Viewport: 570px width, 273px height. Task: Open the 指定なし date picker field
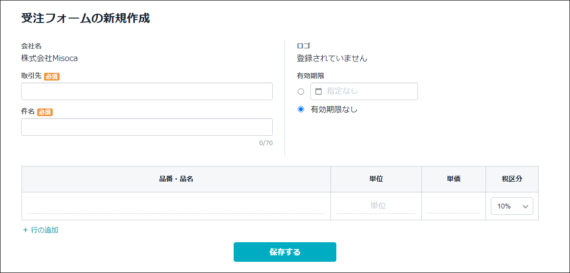[x=364, y=91]
